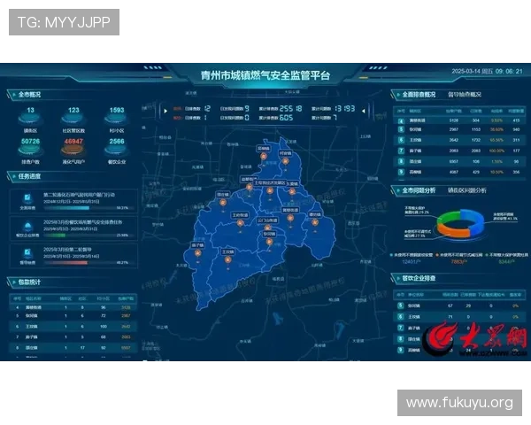531x425 pixels.
Task: Click row badge 9 in 全面排查概况 table
Action: (401, 172)
